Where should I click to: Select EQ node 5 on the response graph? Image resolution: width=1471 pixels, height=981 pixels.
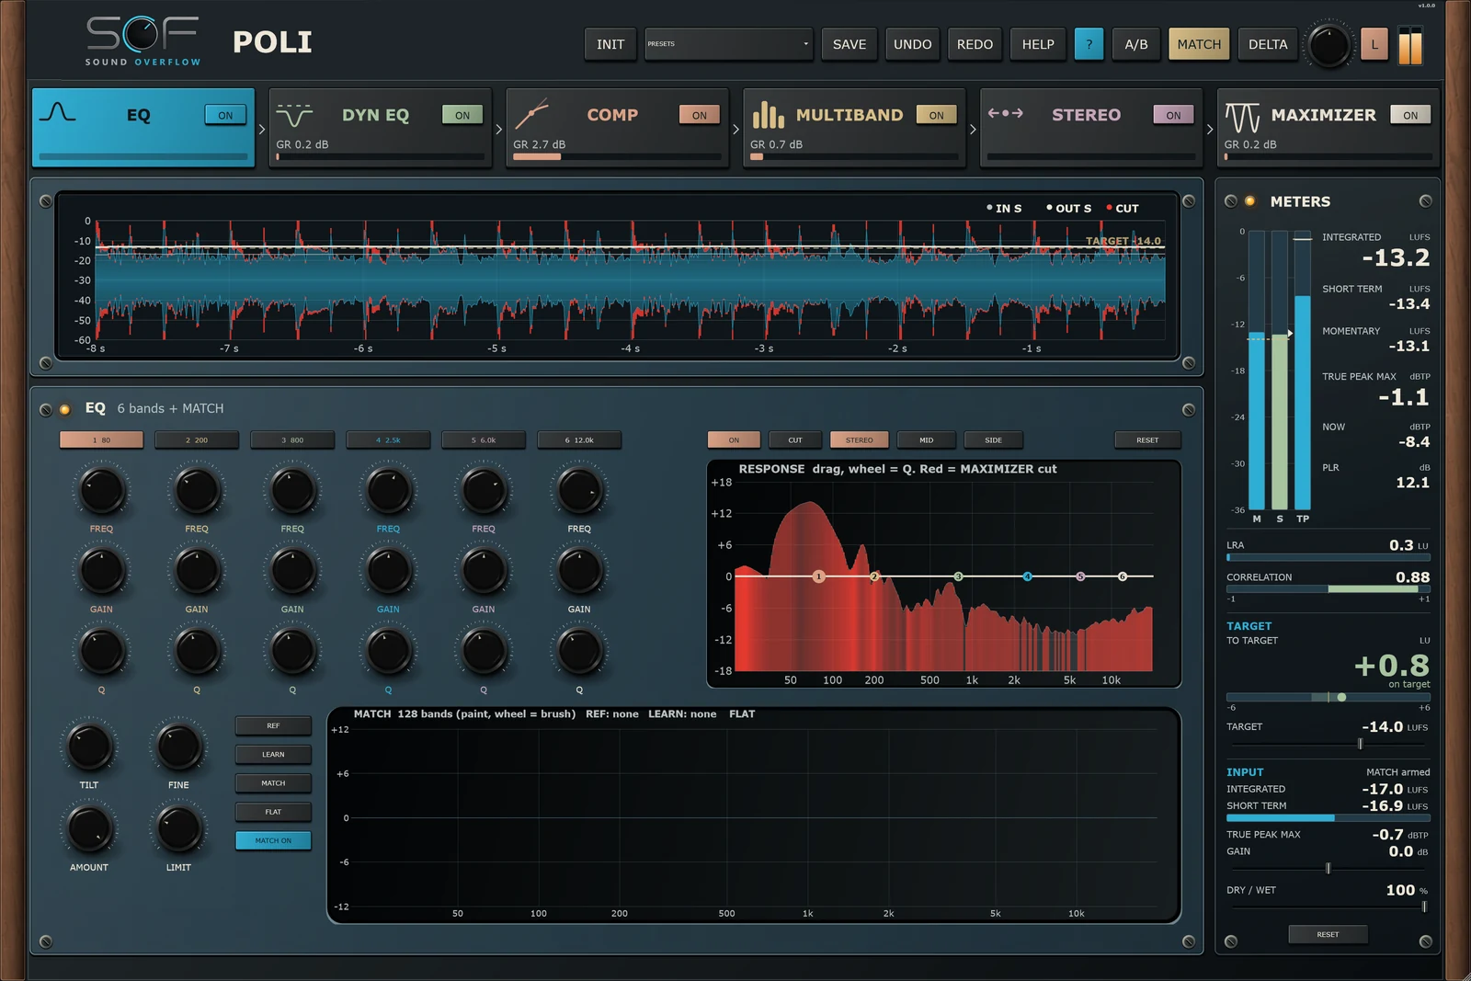pos(1080,576)
